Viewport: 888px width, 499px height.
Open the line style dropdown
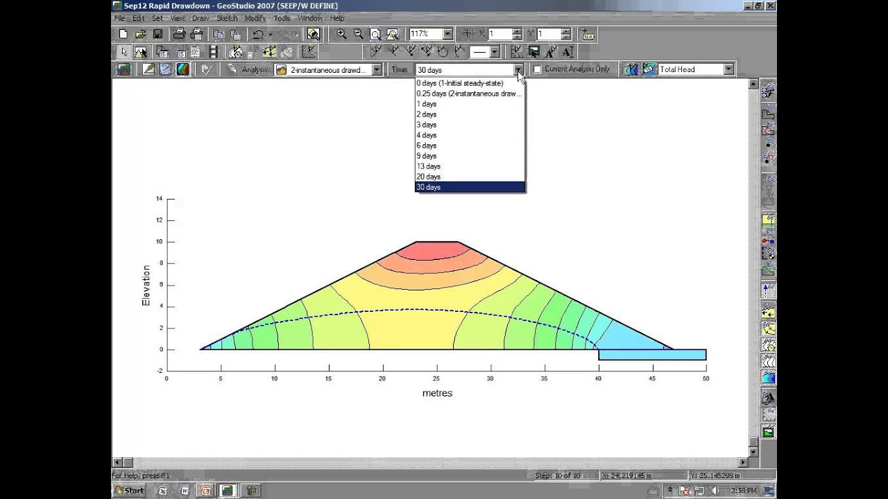[495, 52]
